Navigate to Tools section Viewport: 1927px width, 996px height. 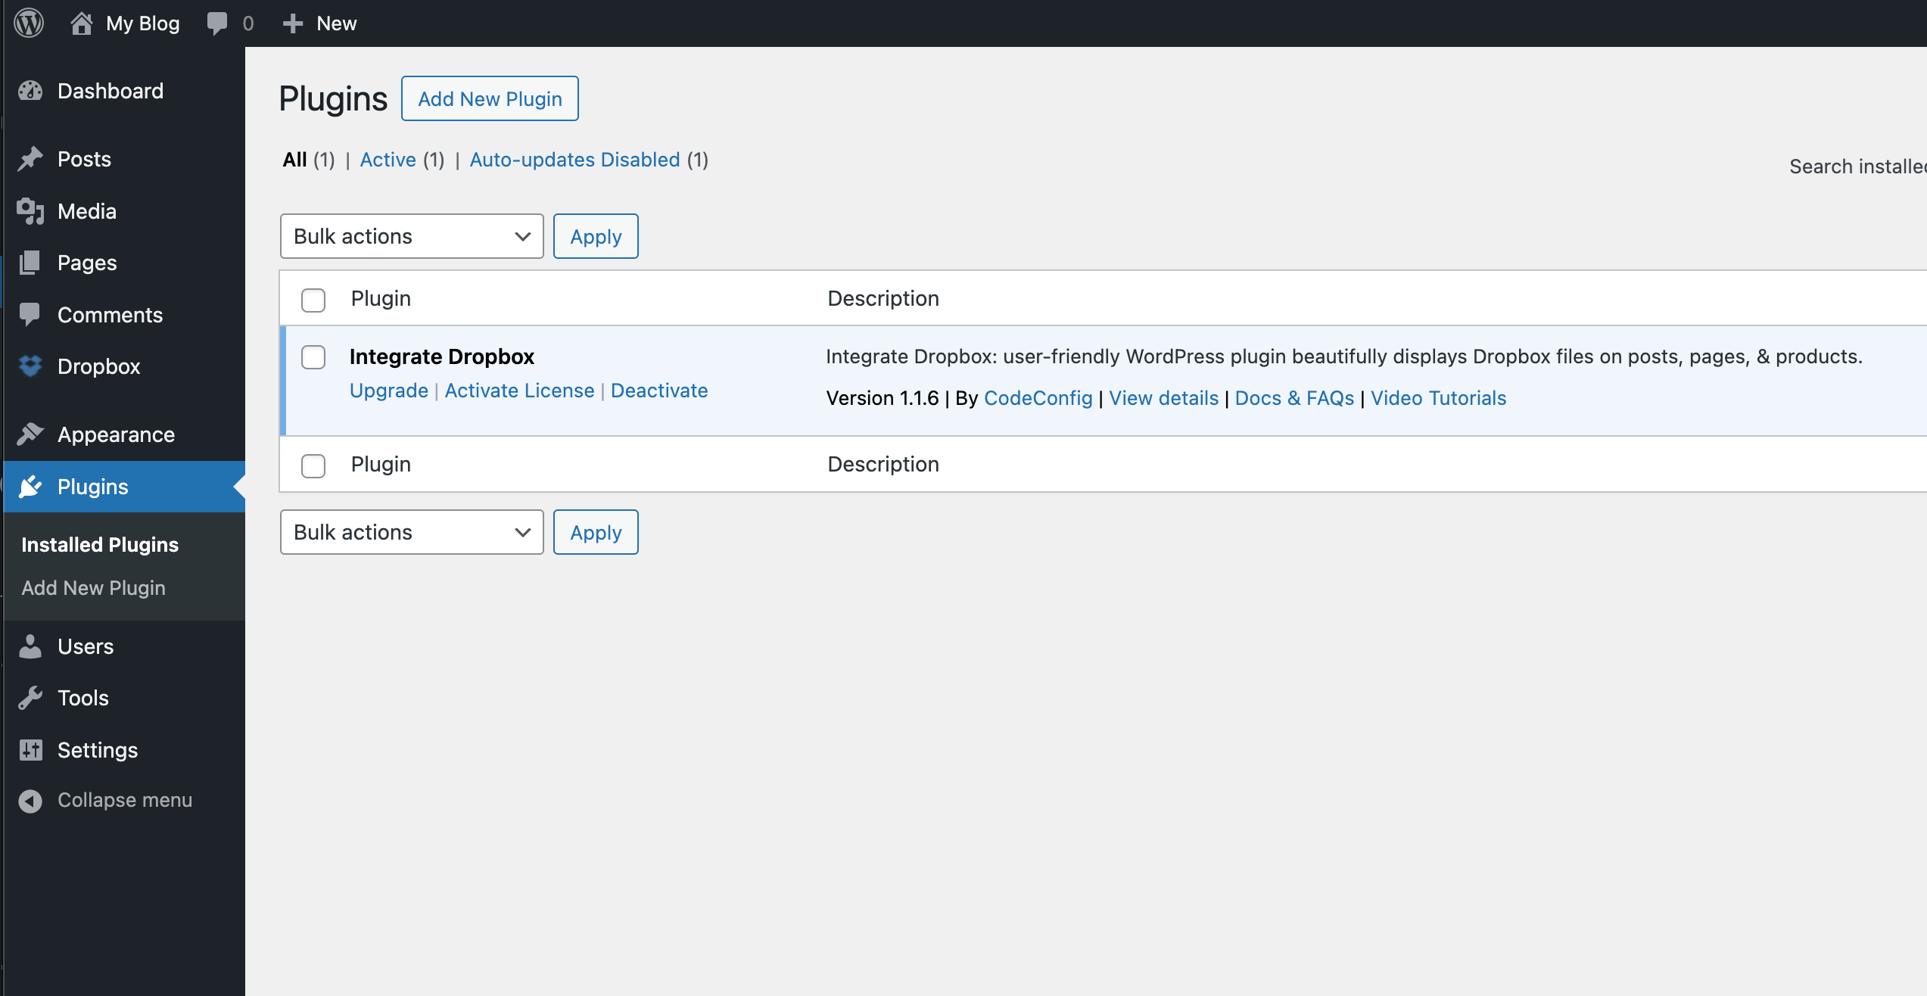(82, 696)
